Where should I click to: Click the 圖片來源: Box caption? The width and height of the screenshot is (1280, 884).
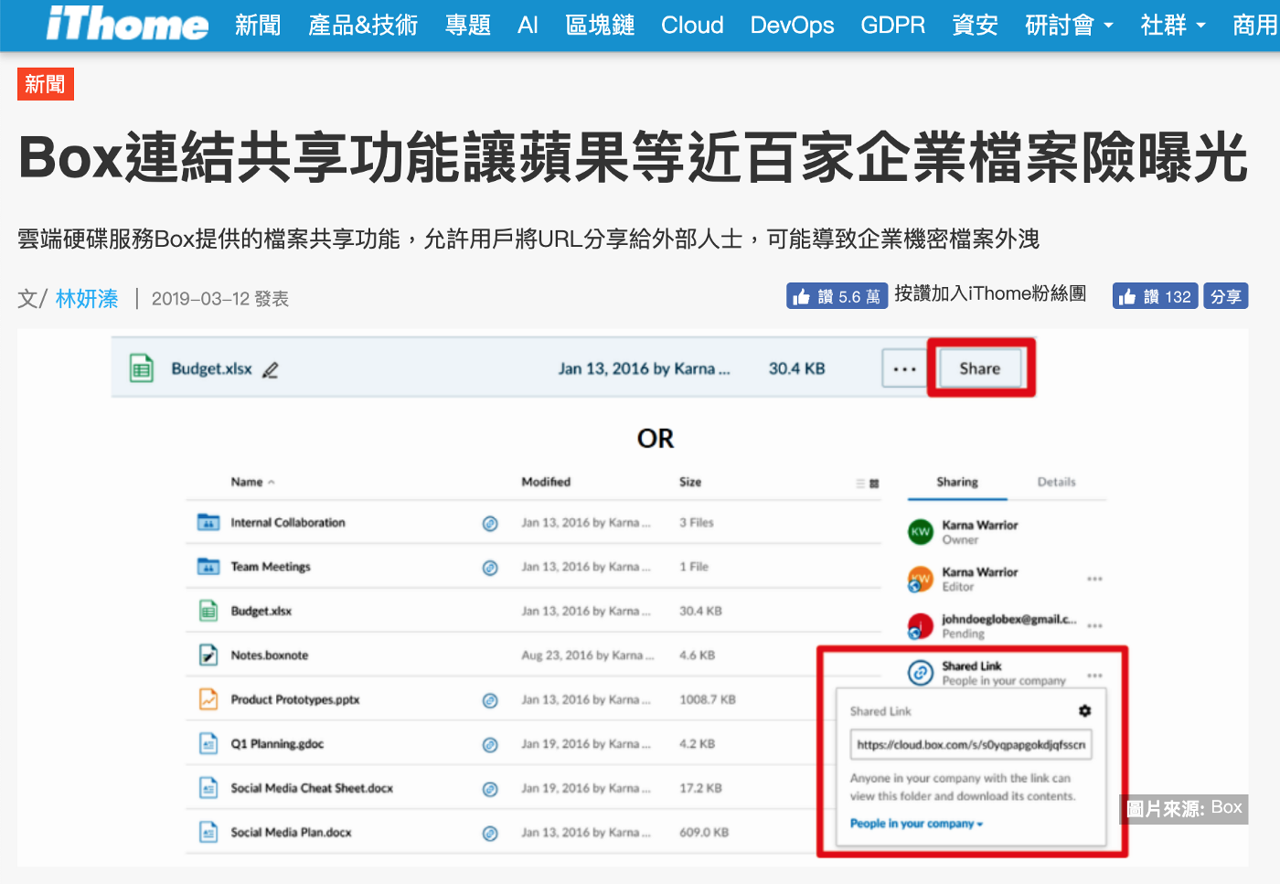[x=1184, y=808]
